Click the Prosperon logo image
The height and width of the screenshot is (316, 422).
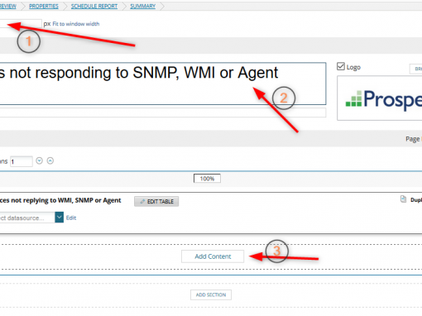point(380,98)
